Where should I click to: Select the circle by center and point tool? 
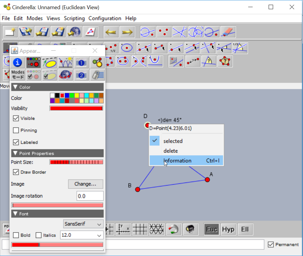[x=127, y=48]
